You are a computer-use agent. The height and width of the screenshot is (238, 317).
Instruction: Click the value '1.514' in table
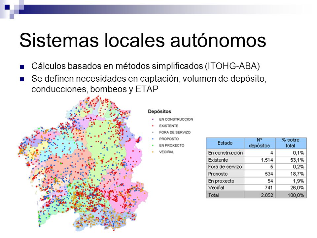(267, 160)
